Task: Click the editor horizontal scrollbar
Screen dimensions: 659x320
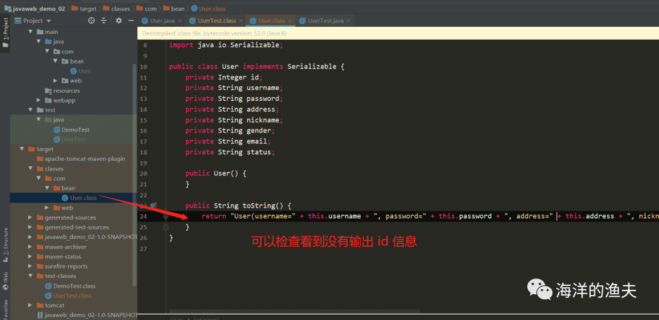Action: point(294,311)
